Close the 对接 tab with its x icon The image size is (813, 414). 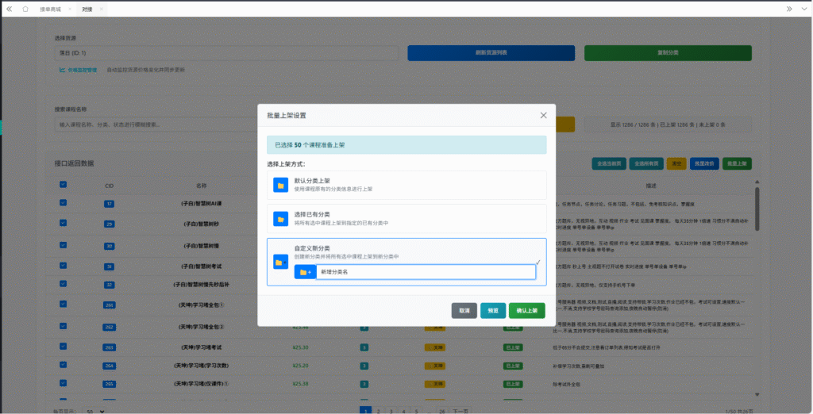pos(102,9)
